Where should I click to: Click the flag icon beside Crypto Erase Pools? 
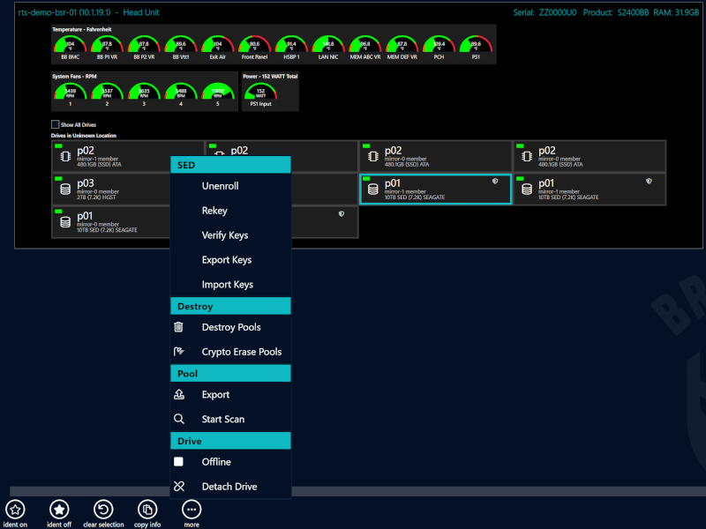179,351
